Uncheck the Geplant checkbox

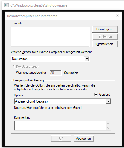(x=96, y=95)
